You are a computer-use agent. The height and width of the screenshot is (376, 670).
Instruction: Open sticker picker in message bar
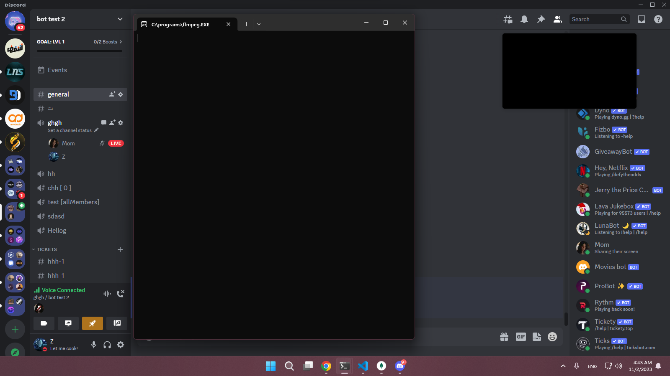[537, 337]
